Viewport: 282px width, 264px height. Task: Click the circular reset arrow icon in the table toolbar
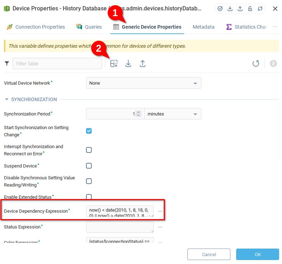tap(256, 63)
